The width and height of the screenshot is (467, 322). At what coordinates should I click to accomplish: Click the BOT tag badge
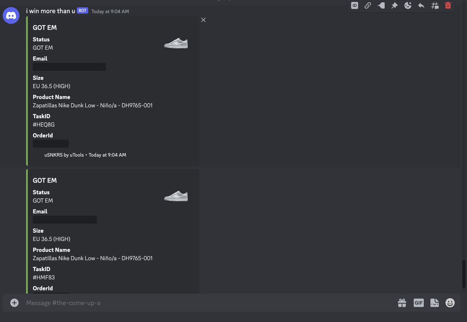tap(83, 11)
